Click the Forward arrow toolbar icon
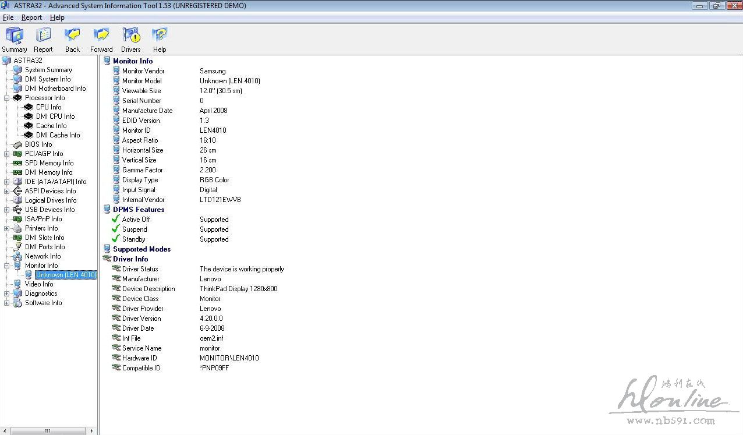Screen dimensions: 743x435 click(101, 36)
